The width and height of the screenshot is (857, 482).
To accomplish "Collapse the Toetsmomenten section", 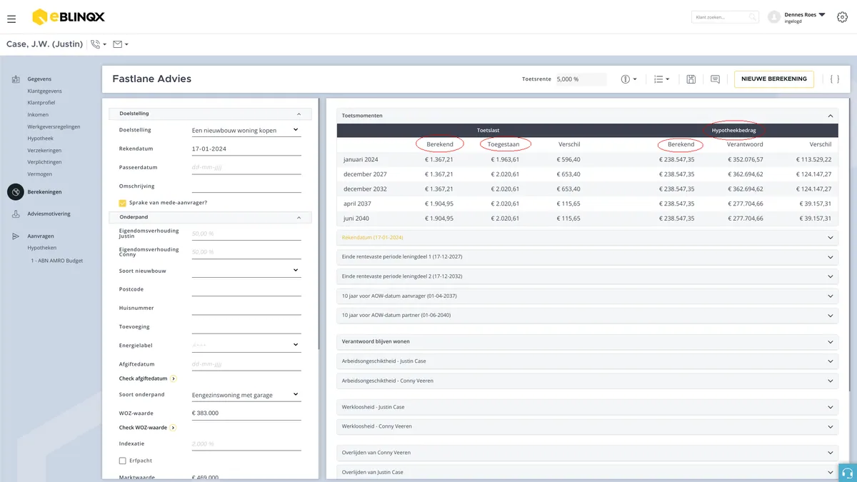I will click(x=831, y=116).
